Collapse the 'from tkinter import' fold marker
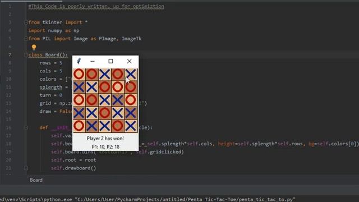Screen dimensions: 359x202 click(26, 22)
